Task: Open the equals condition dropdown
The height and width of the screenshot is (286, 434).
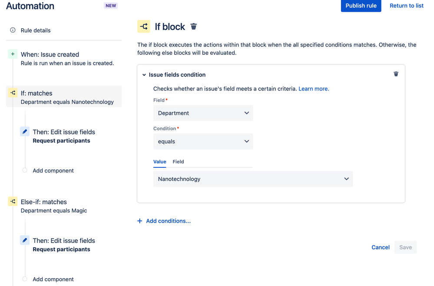Action: click(x=203, y=141)
